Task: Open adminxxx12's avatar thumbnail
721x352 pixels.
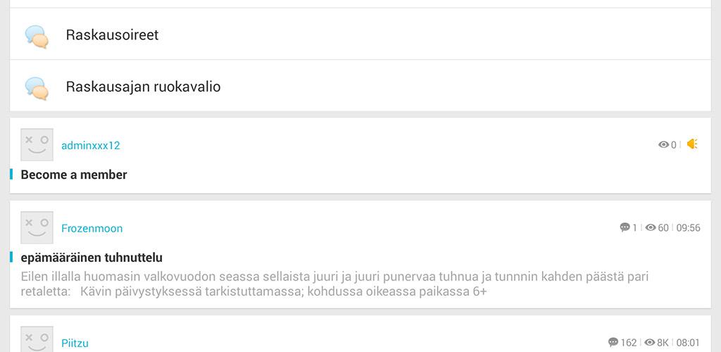Action: (x=37, y=145)
